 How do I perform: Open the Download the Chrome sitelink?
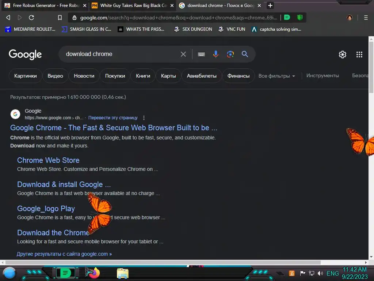tap(53, 233)
